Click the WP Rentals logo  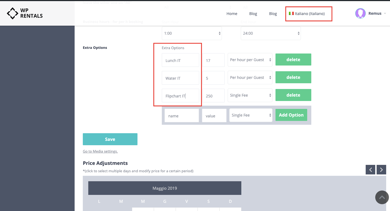click(x=25, y=13)
